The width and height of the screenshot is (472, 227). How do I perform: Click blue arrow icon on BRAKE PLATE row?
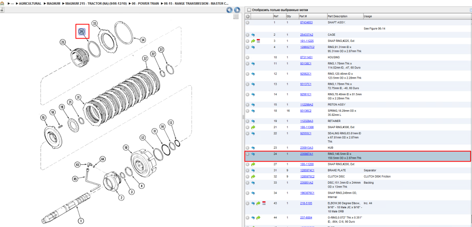pyautogui.click(x=253, y=170)
